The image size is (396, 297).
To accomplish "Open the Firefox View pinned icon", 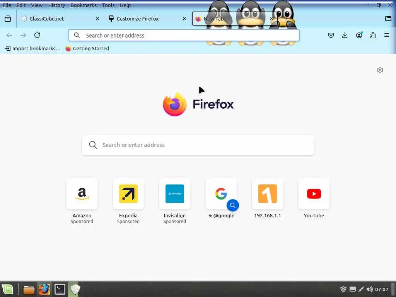I will point(8,19).
